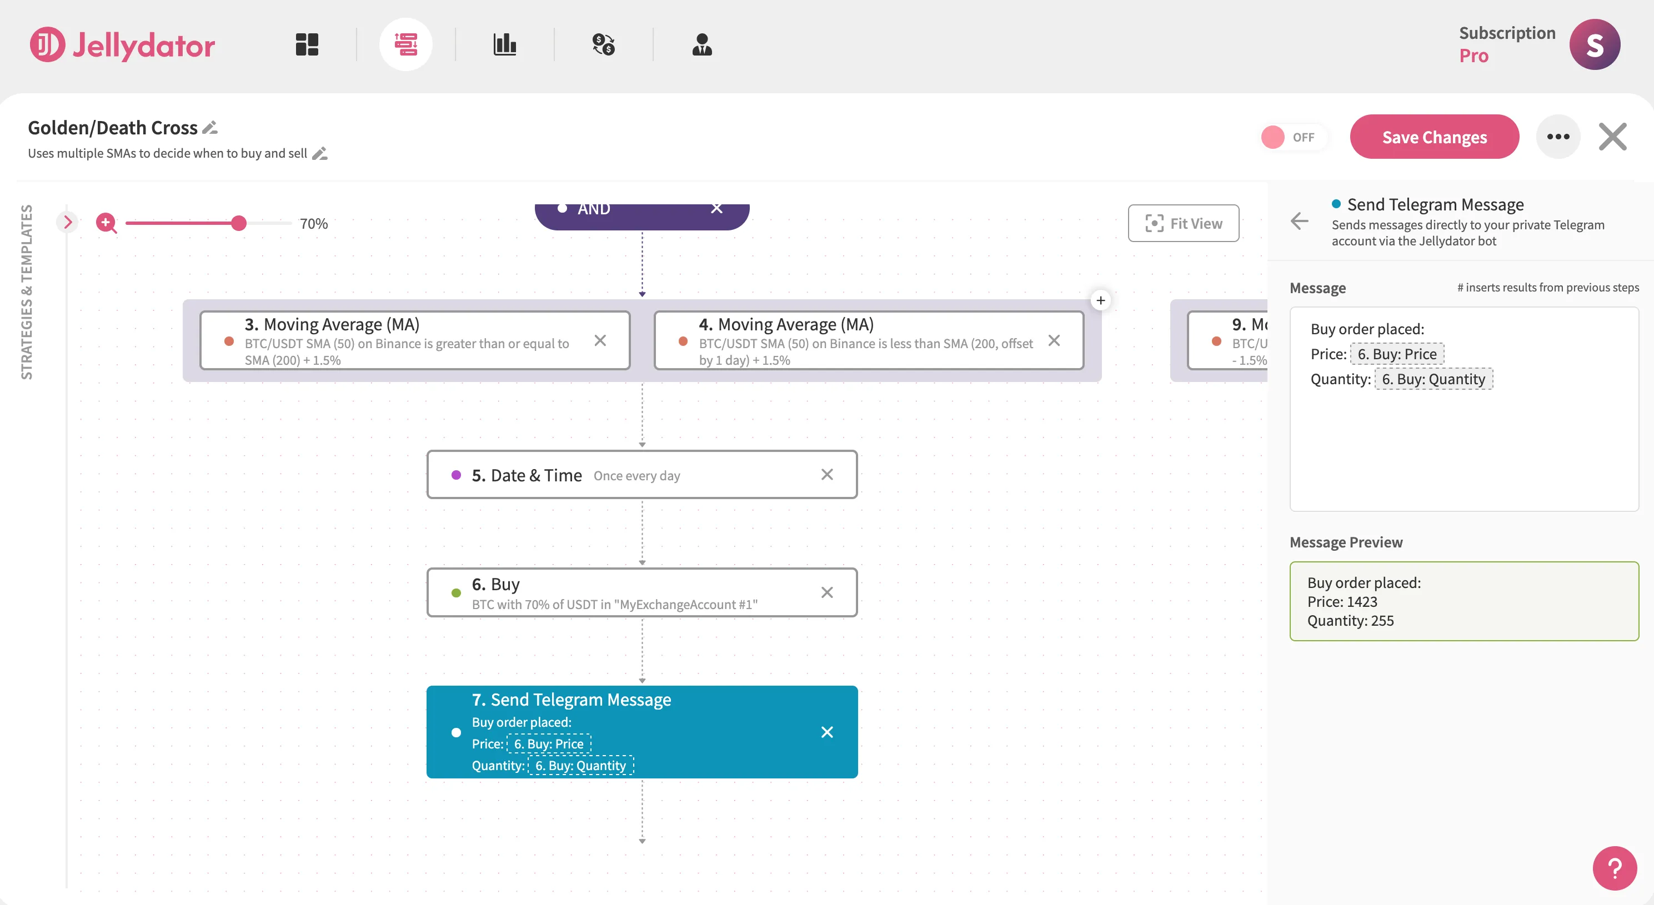Open the three-dots more options menu

(x=1558, y=137)
